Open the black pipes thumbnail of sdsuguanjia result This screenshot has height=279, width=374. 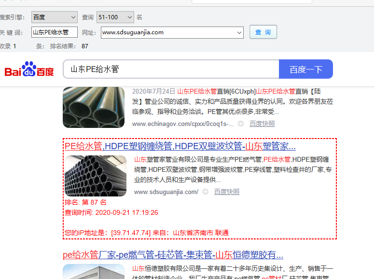[x=96, y=176]
